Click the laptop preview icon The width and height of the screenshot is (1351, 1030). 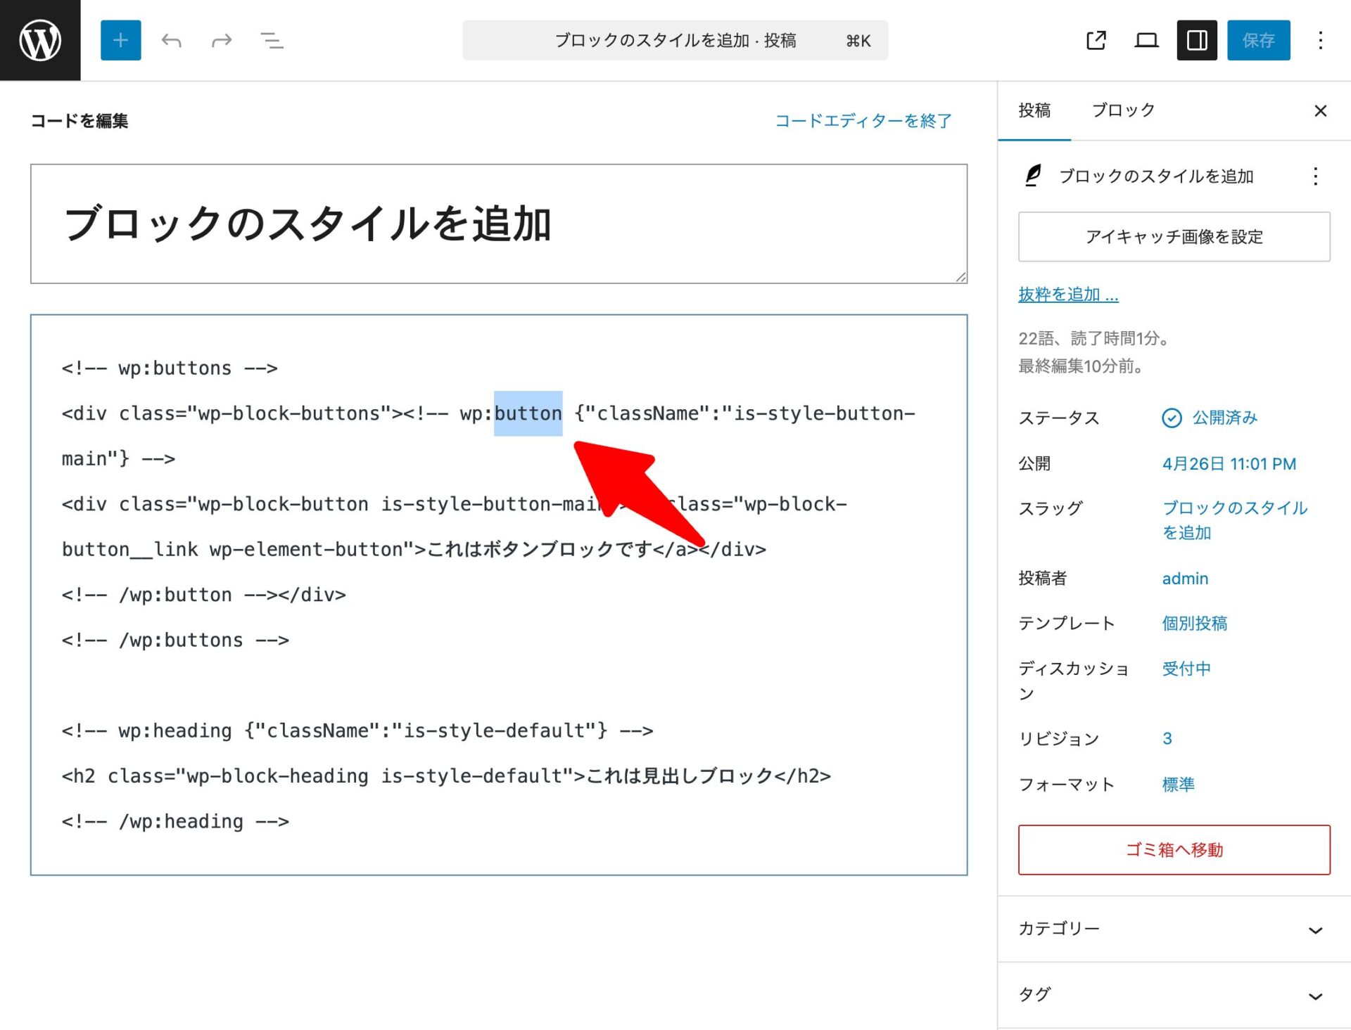click(1146, 40)
